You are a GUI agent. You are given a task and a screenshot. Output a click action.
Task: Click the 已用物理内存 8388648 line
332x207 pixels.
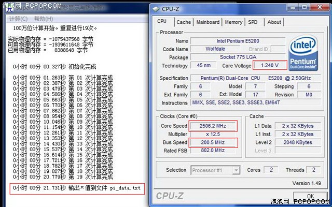click(x=48, y=50)
